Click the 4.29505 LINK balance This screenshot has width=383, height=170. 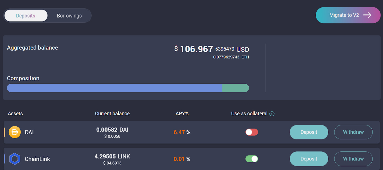click(112, 156)
